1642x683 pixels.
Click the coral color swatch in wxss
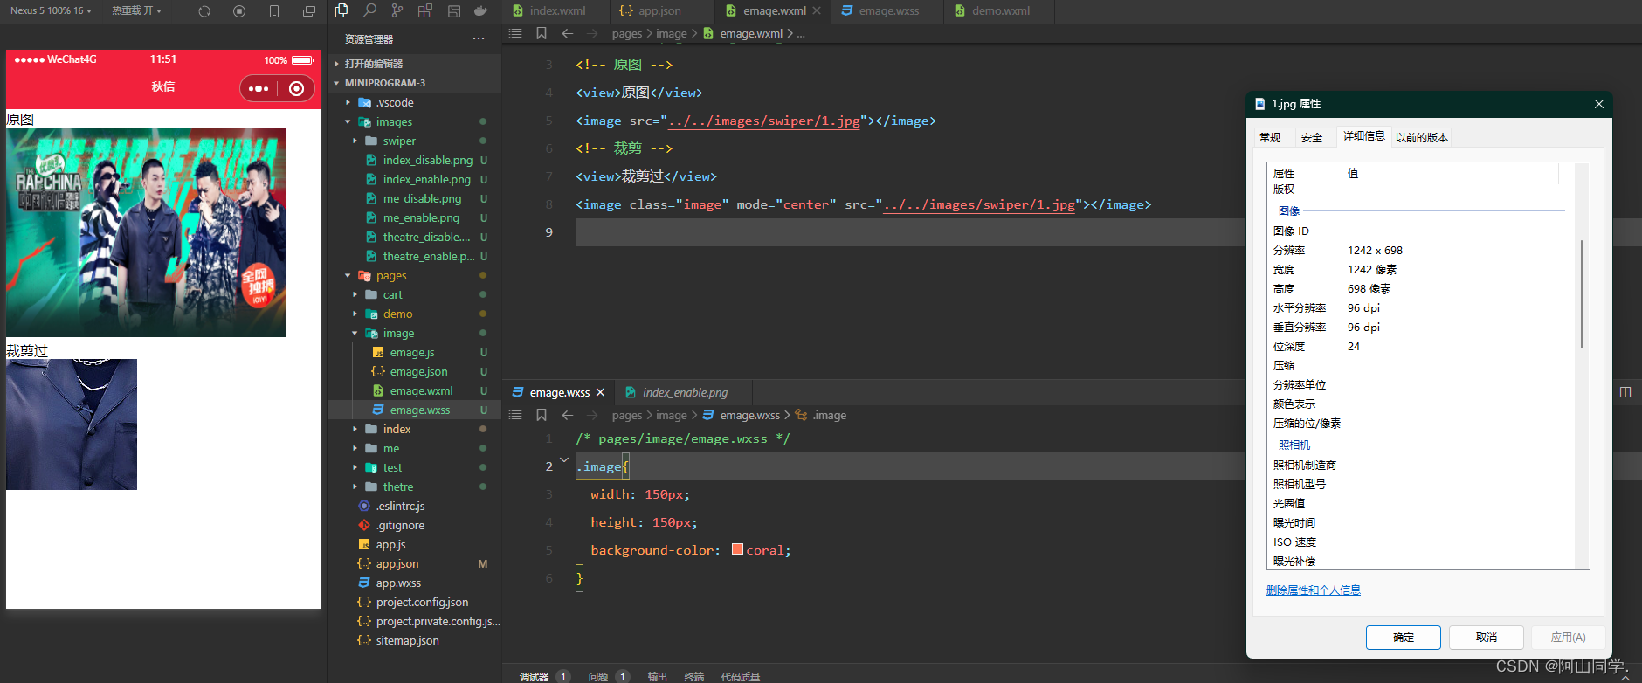[737, 549]
